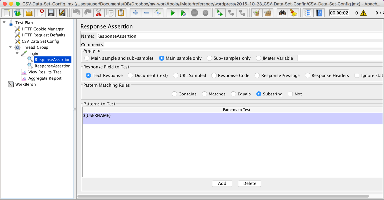Choose Response Code as field to test

(214, 76)
